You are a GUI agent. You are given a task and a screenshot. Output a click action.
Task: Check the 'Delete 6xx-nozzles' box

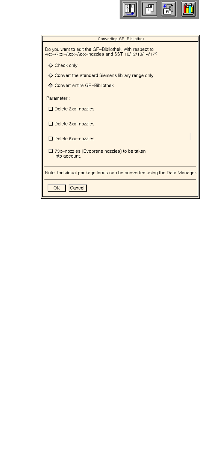[x=51, y=139]
